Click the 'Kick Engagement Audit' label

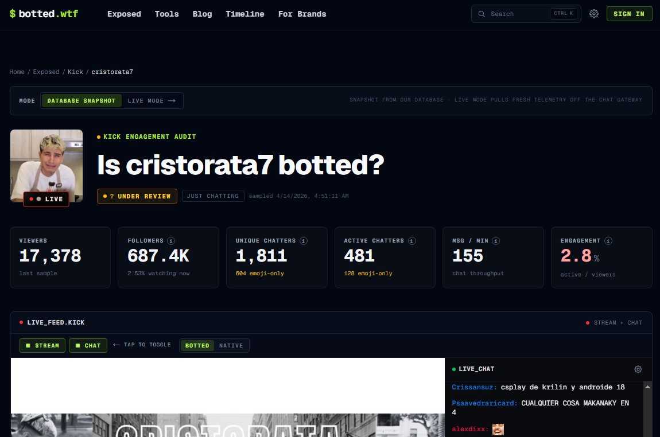149,136
